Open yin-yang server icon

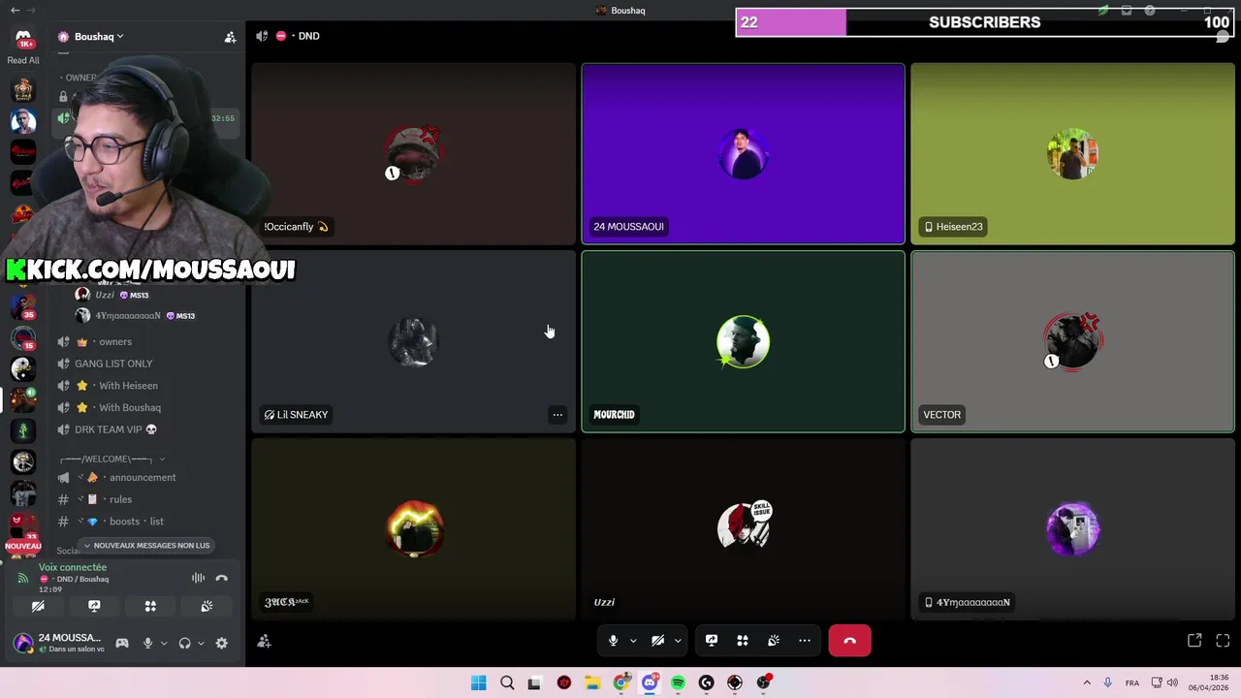(23, 368)
